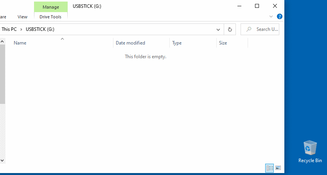Switch to Details view layout
The width and height of the screenshot is (327, 175).
(x=270, y=168)
